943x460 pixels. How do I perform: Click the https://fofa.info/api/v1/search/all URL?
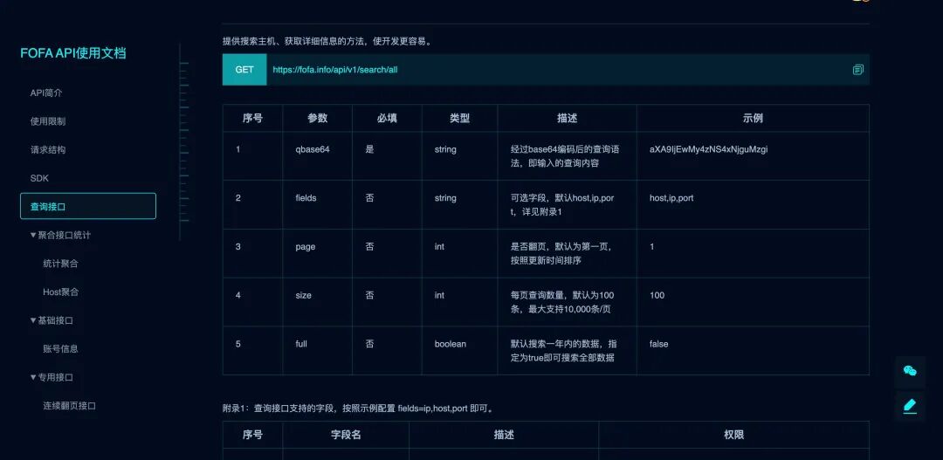point(335,70)
